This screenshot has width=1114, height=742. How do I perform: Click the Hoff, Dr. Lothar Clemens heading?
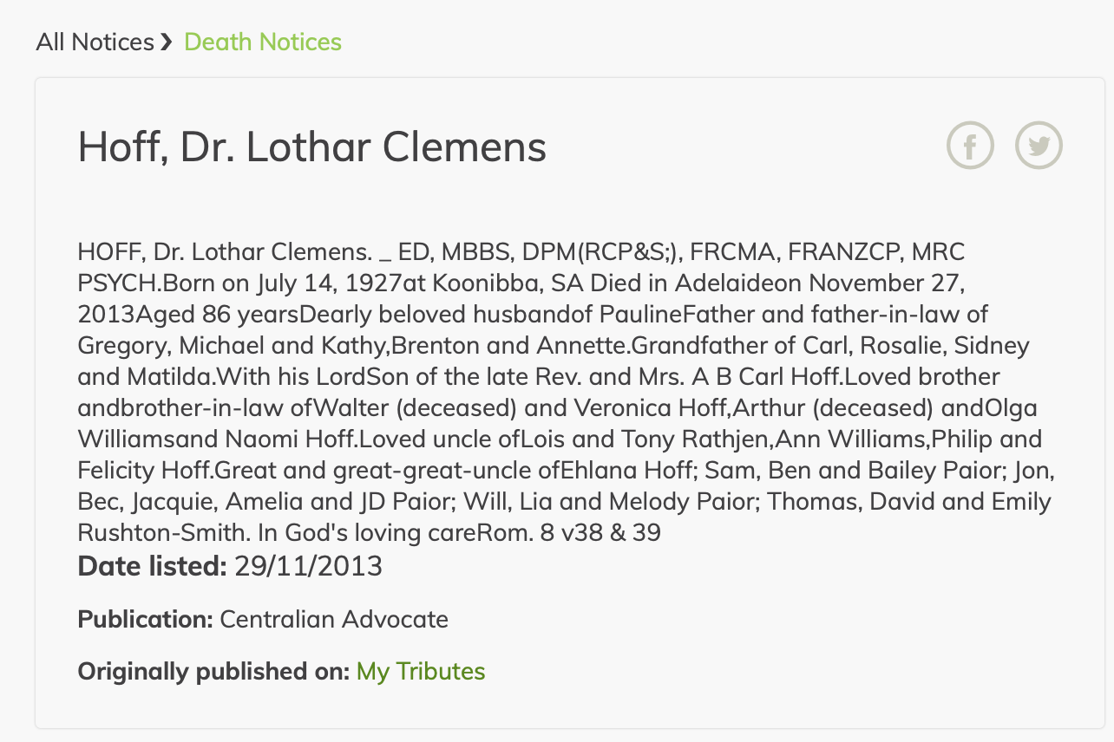312,147
